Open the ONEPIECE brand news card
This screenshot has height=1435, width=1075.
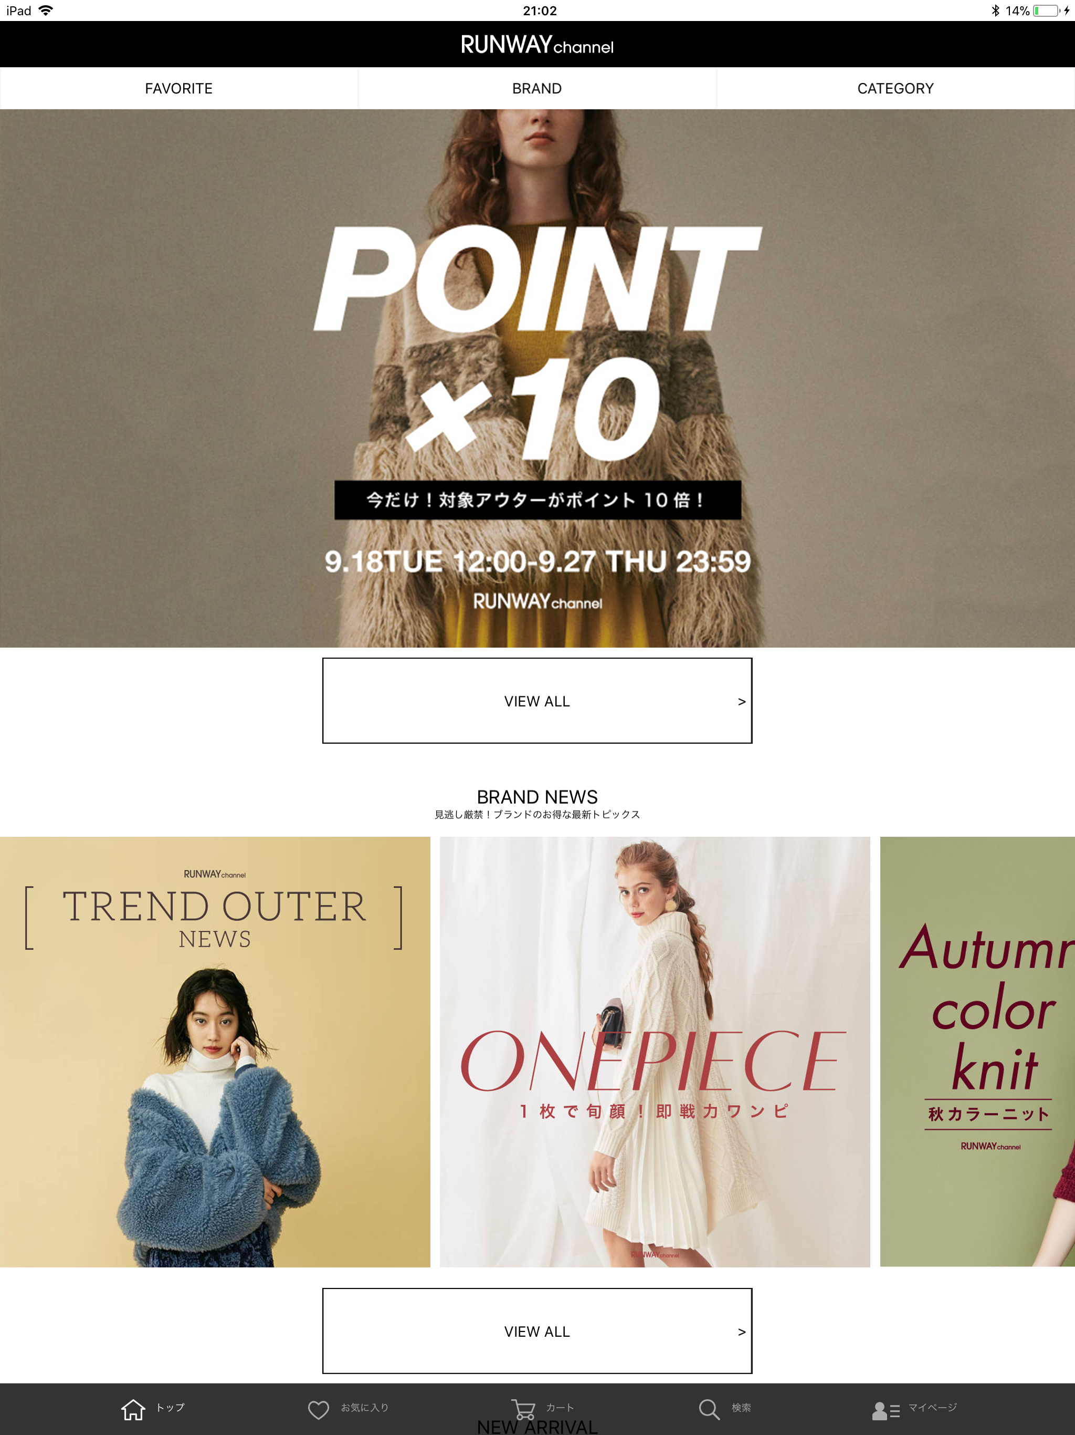click(x=655, y=1052)
